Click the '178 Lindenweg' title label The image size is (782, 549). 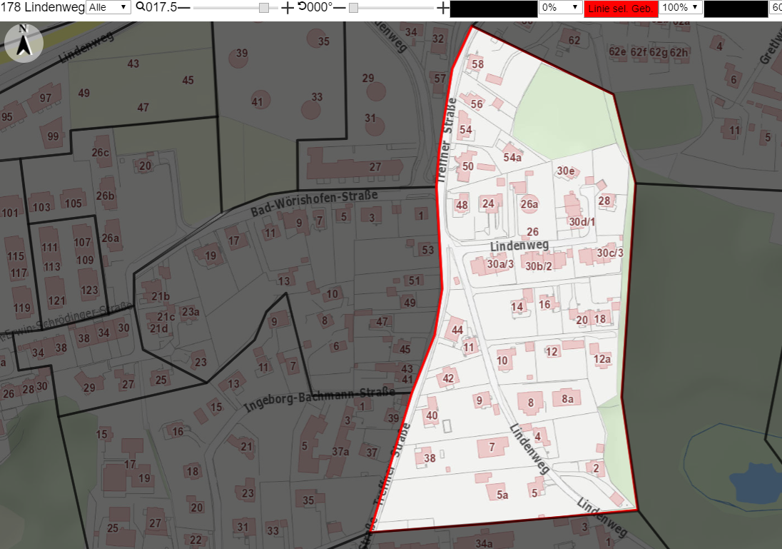(x=42, y=7)
